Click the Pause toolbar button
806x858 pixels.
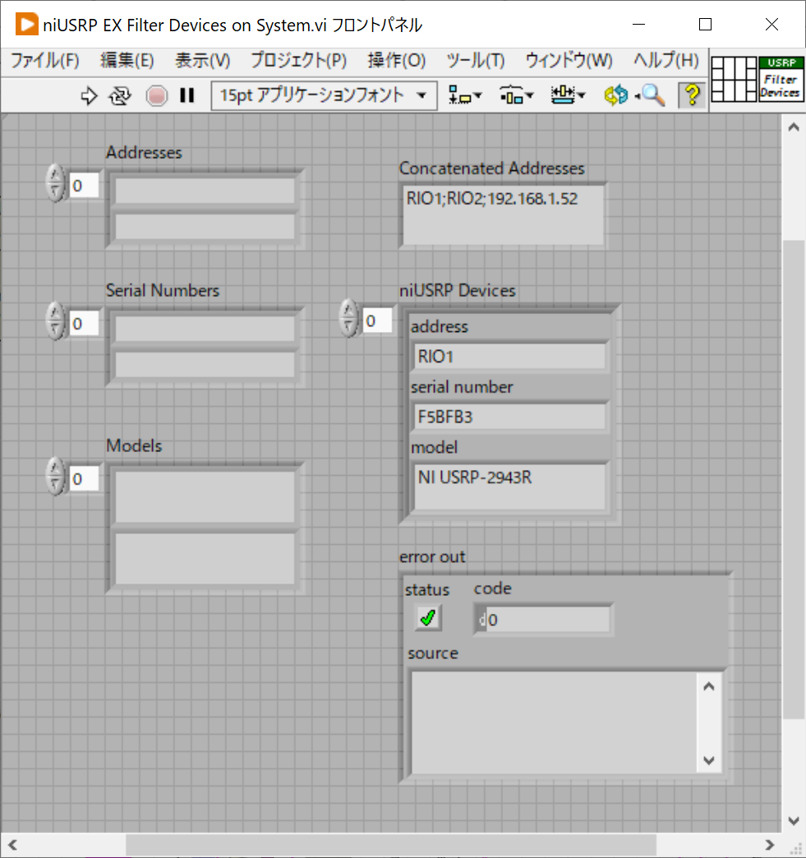click(187, 96)
